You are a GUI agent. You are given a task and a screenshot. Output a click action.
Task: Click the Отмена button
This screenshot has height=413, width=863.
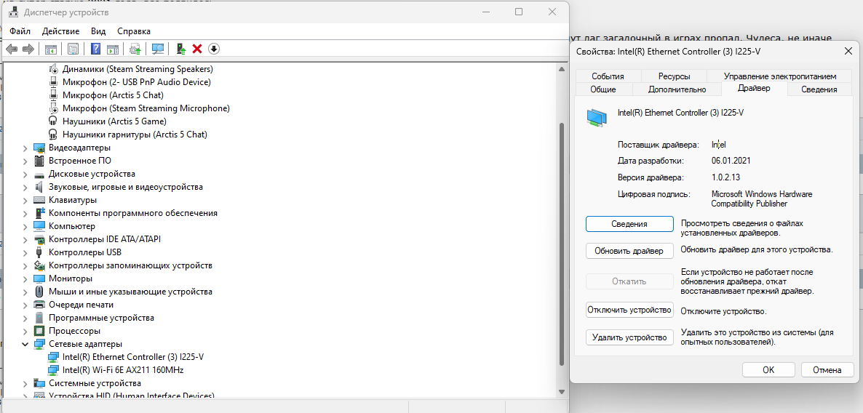pos(827,369)
